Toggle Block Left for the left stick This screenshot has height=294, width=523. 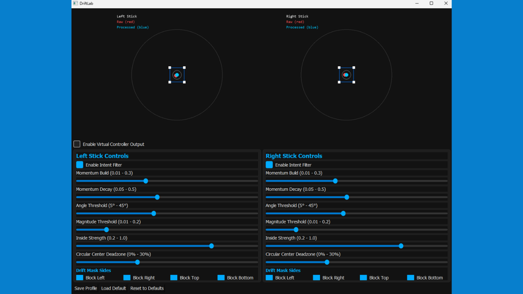80,277
